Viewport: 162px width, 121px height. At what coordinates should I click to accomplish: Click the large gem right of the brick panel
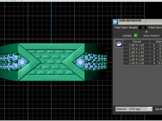click(x=80, y=62)
